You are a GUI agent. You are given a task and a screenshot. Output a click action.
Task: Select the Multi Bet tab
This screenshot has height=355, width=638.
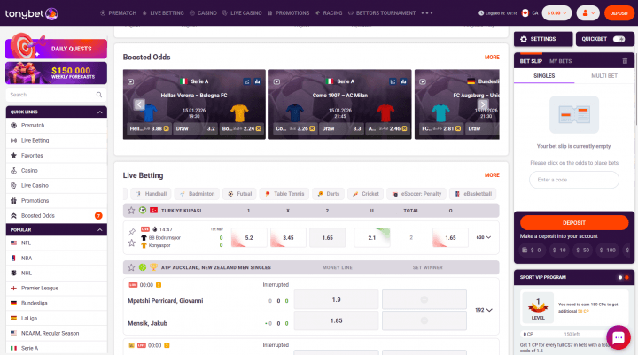point(604,75)
